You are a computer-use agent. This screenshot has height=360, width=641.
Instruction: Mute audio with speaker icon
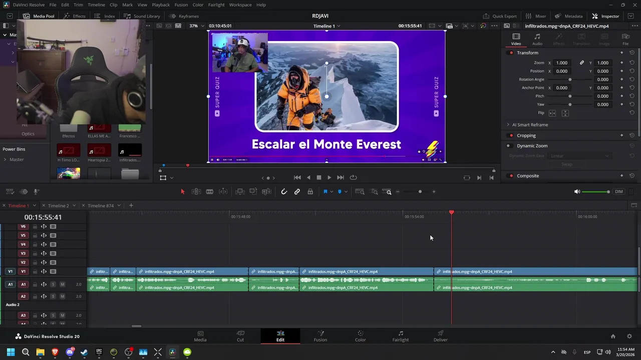(577, 191)
